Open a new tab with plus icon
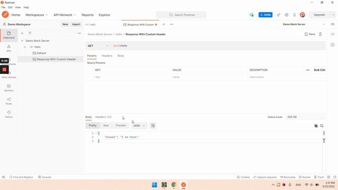 [164, 24]
